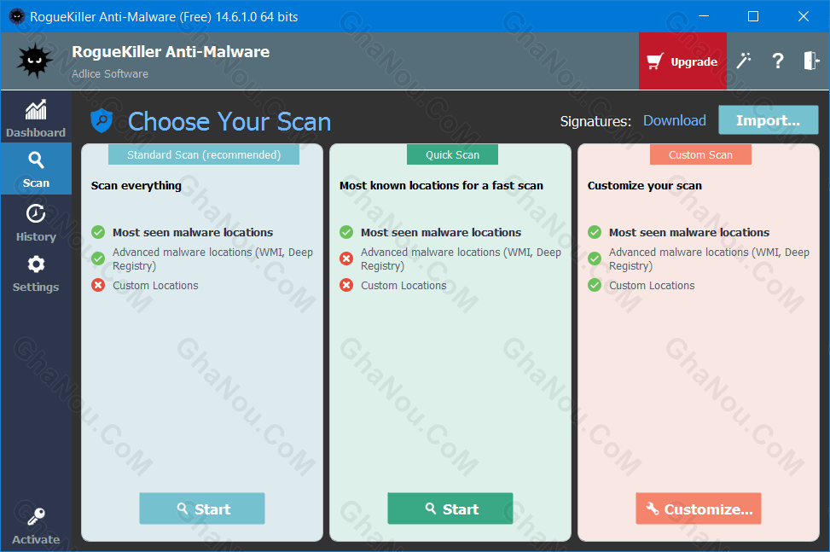The width and height of the screenshot is (830, 552).
Task: Click red cross for Quick advanced malware locations
Action: pos(346,259)
